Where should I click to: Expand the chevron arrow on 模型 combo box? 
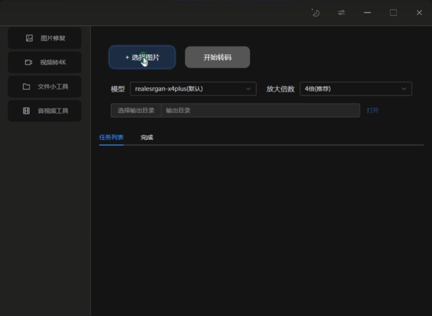248,89
